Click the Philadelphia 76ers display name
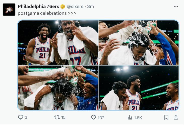The image size is (184, 125). click(39, 6)
